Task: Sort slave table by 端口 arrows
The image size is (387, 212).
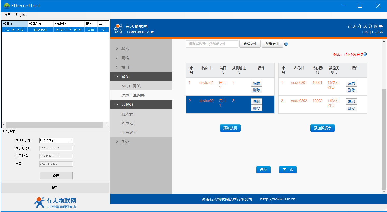Action: [x=223, y=73]
